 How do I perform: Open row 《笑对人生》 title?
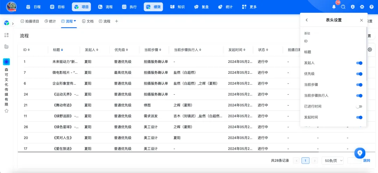tap(62, 138)
